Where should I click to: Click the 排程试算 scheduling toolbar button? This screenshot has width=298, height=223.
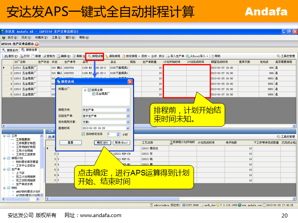(95, 56)
